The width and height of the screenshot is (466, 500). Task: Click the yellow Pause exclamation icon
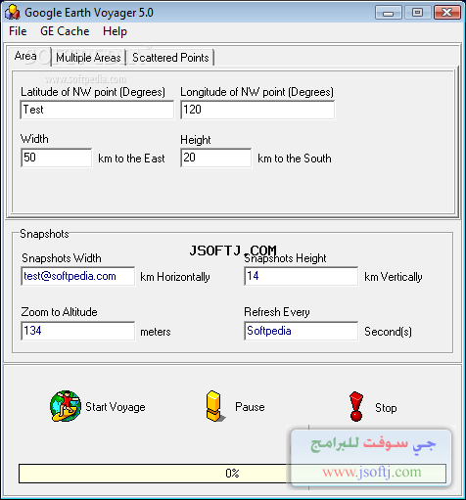click(x=215, y=406)
